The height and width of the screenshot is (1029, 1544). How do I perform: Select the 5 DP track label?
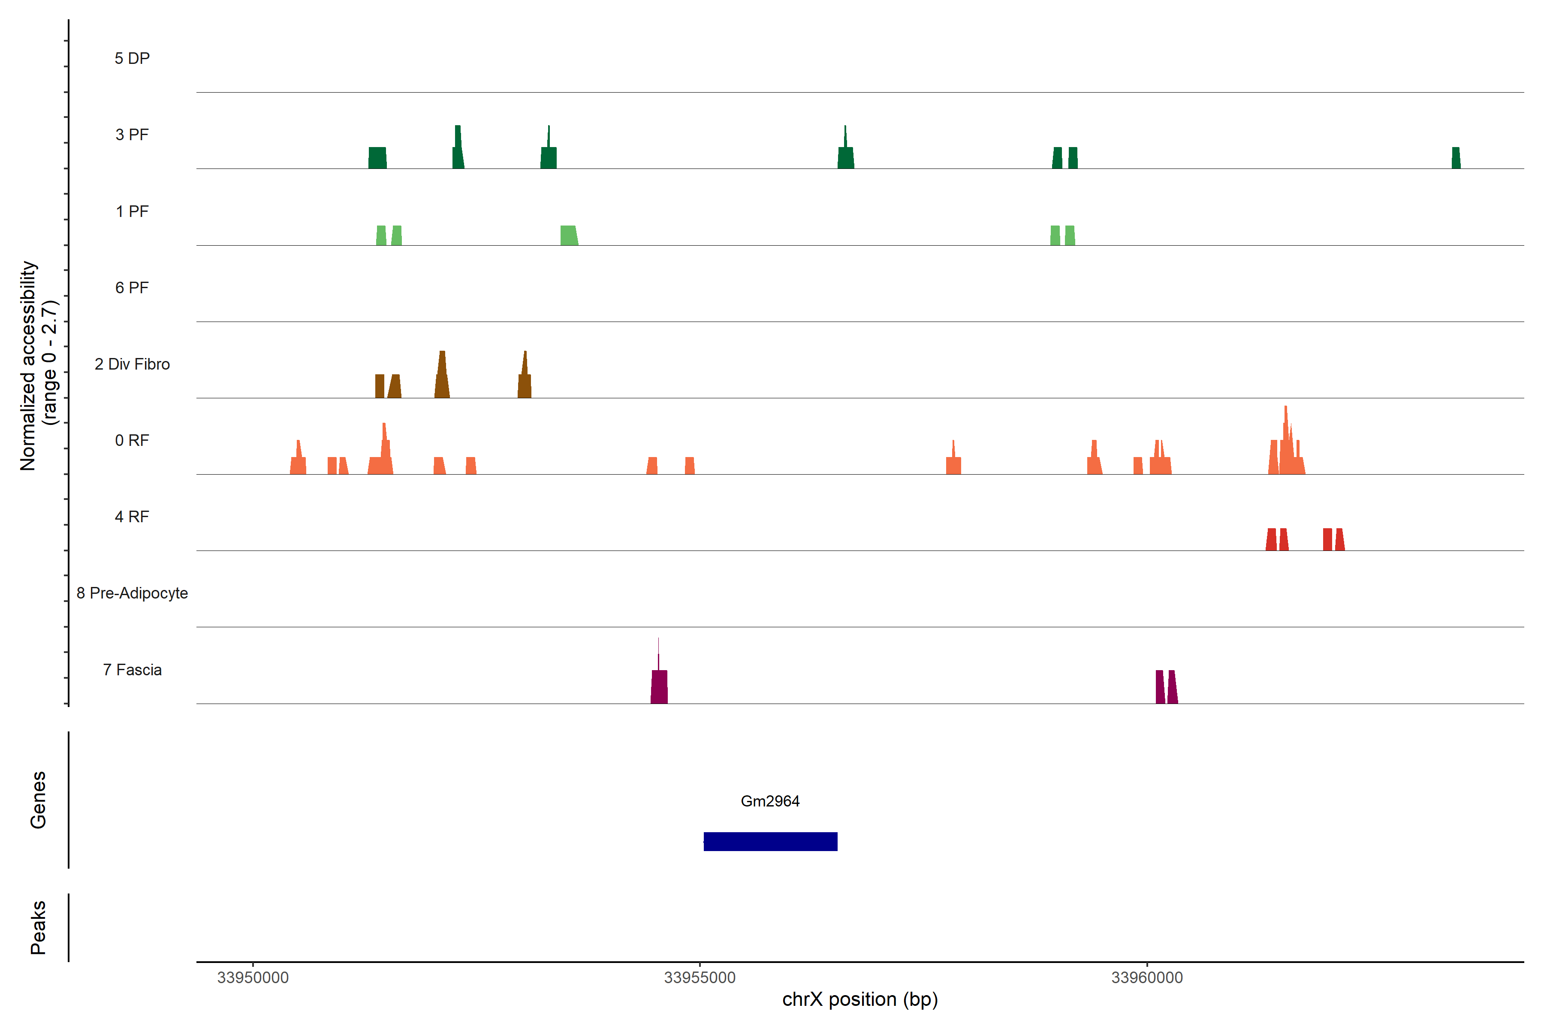pos(132,58)
